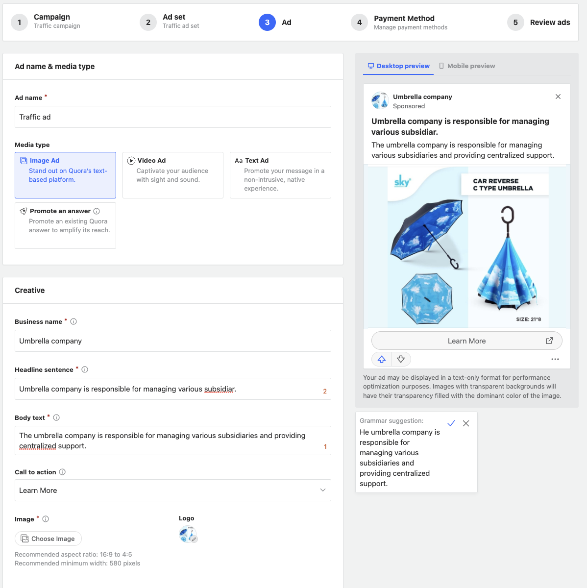Accept the grammar suggestion checkmark
This screenshot has width=587, height=588.
pos(451,423)
